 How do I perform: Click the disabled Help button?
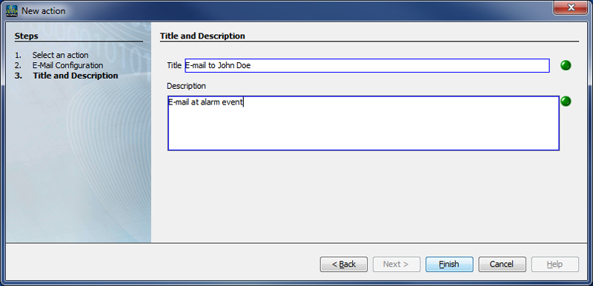[x=554, y=264]
